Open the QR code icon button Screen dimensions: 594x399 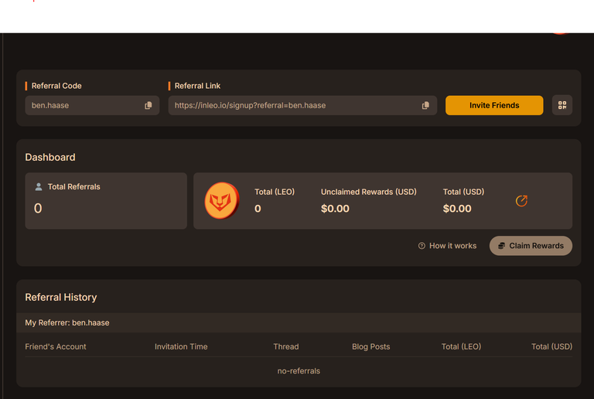pyautogui.click(x=562, y=105)
